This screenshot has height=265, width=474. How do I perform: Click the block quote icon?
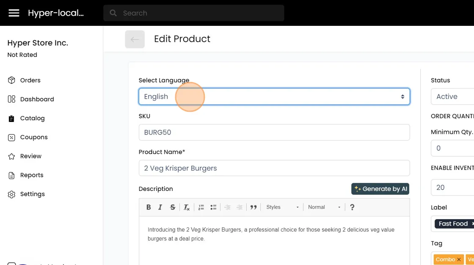coord(254,207)
